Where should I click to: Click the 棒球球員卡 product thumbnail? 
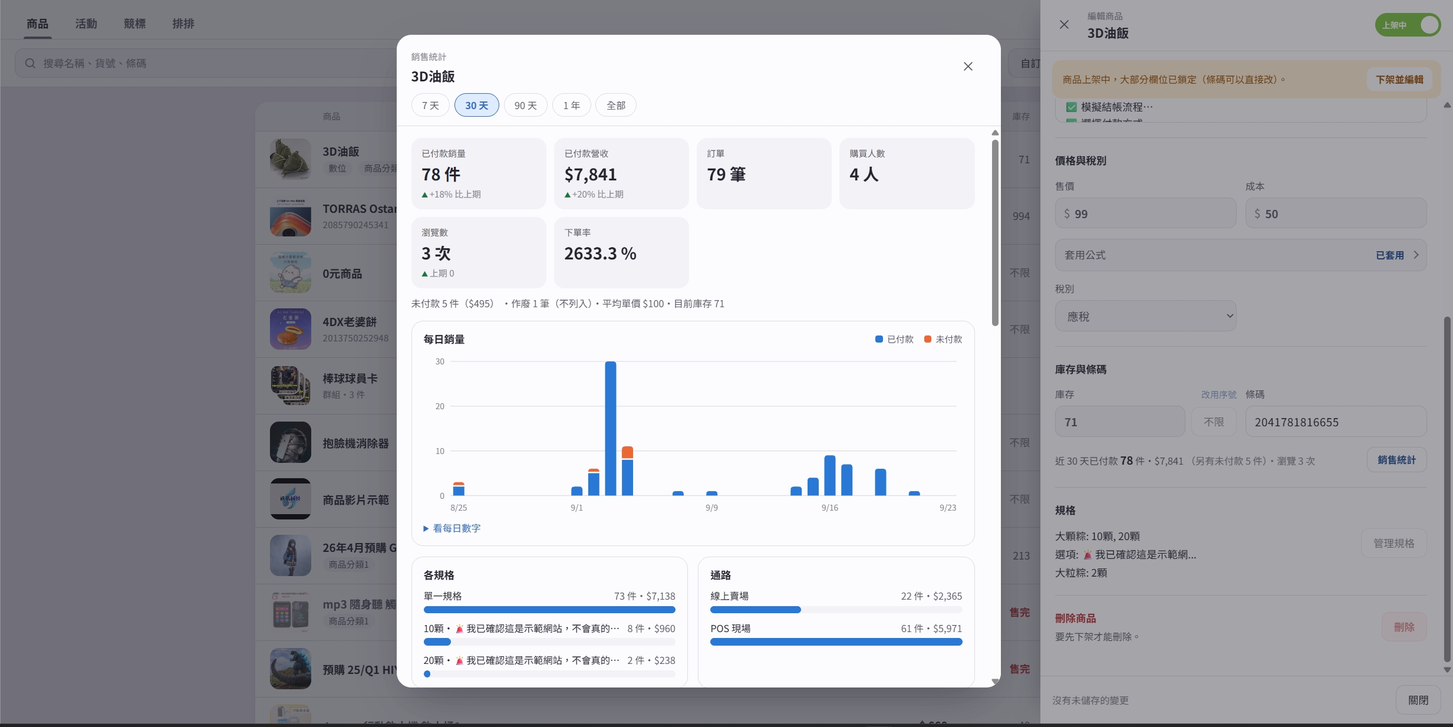pos(291,386)
